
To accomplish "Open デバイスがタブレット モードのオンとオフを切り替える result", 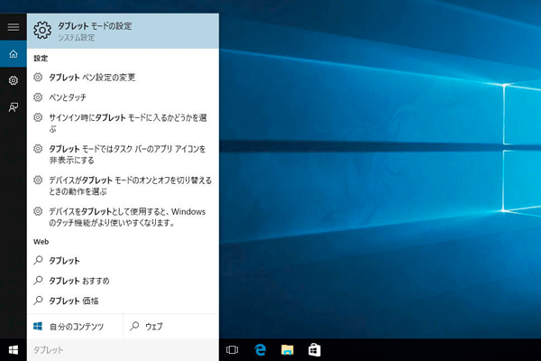I will click(123, 186).
